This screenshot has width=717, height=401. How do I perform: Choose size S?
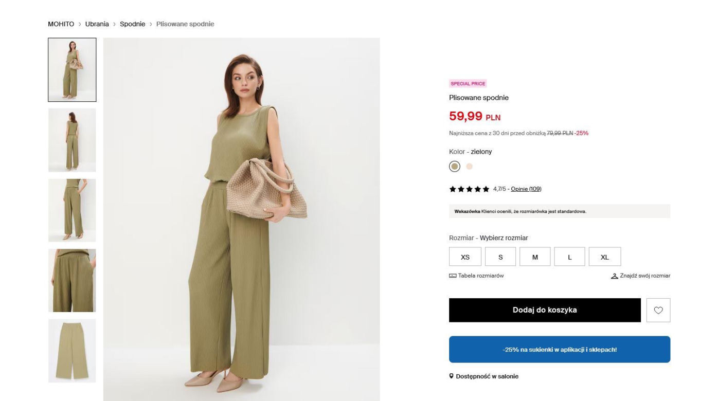coord(500,257)
